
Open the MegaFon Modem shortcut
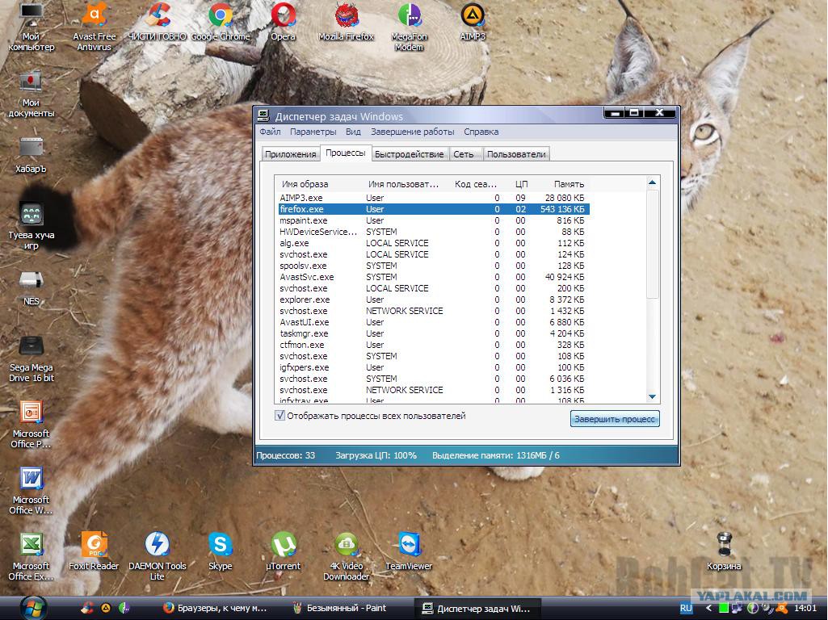pyautogui.click(x=410, y=27)
